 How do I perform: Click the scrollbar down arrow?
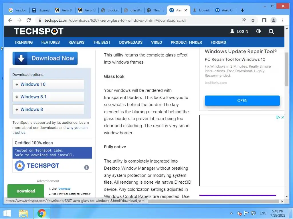tap(287, 196)
